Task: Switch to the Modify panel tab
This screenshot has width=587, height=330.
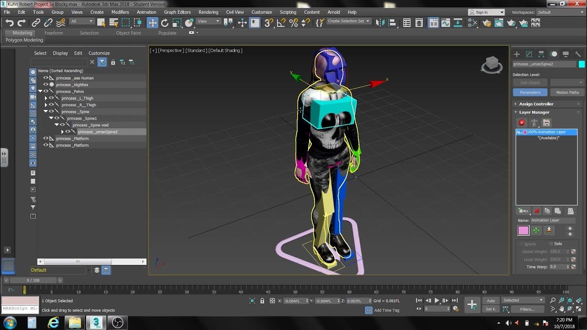Action: point(529,54)
